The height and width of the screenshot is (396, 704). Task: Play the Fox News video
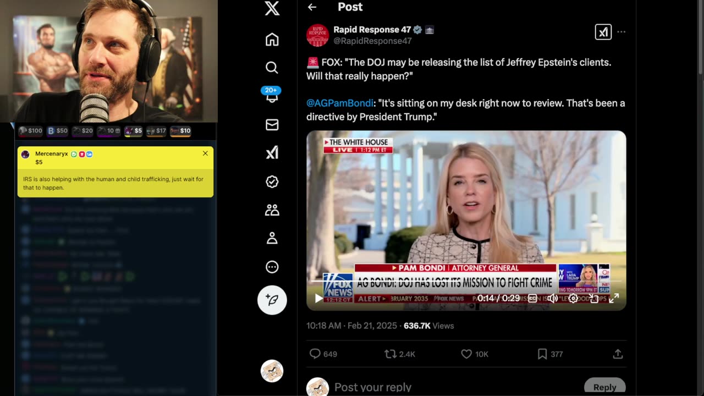318,298
